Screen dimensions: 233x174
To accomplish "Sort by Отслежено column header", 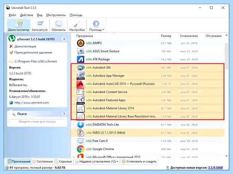I will [213, 36].
